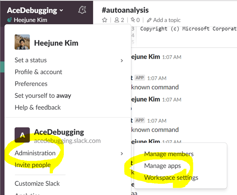Open Profile & account

pos(38,72)
